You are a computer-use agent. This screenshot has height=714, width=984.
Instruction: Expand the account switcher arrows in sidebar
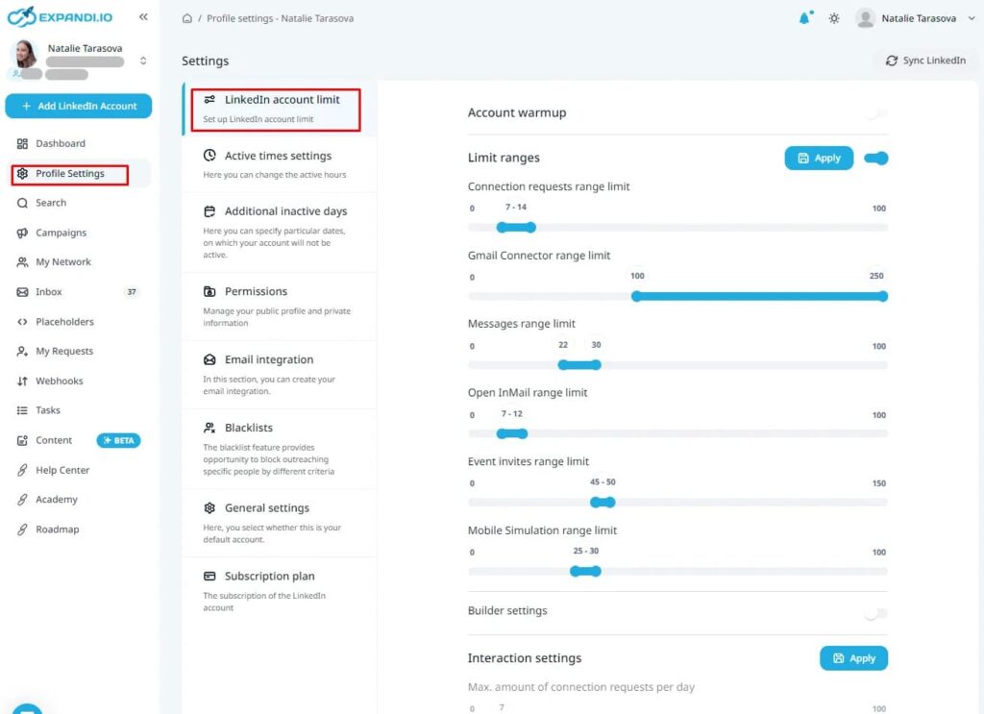pyautogui.click(x=143, y=61)
